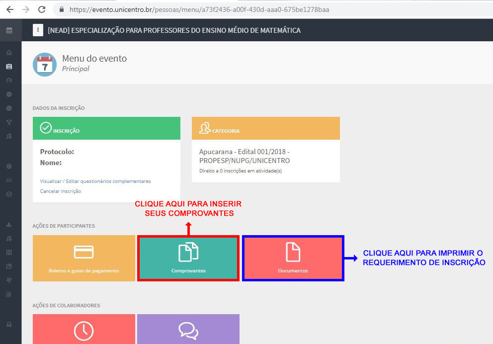Click the 'DADOS DA INSCRIÇÃO' section label
This screenshot has height=344, width=493.
coord(59,108)
